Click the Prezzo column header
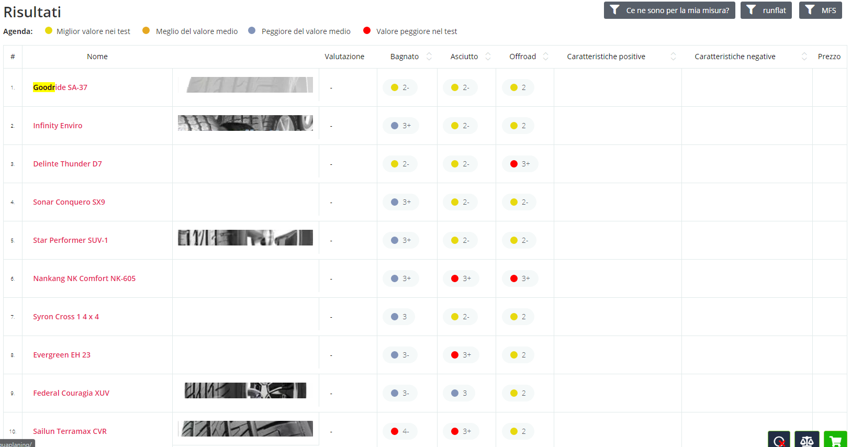This screenshot has height=447, width=851. 829,57
